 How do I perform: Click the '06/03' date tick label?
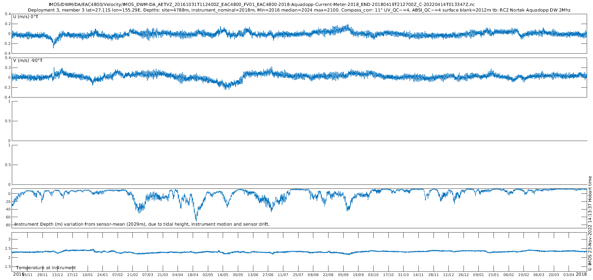pyautogui.click(x=539, y=275)
